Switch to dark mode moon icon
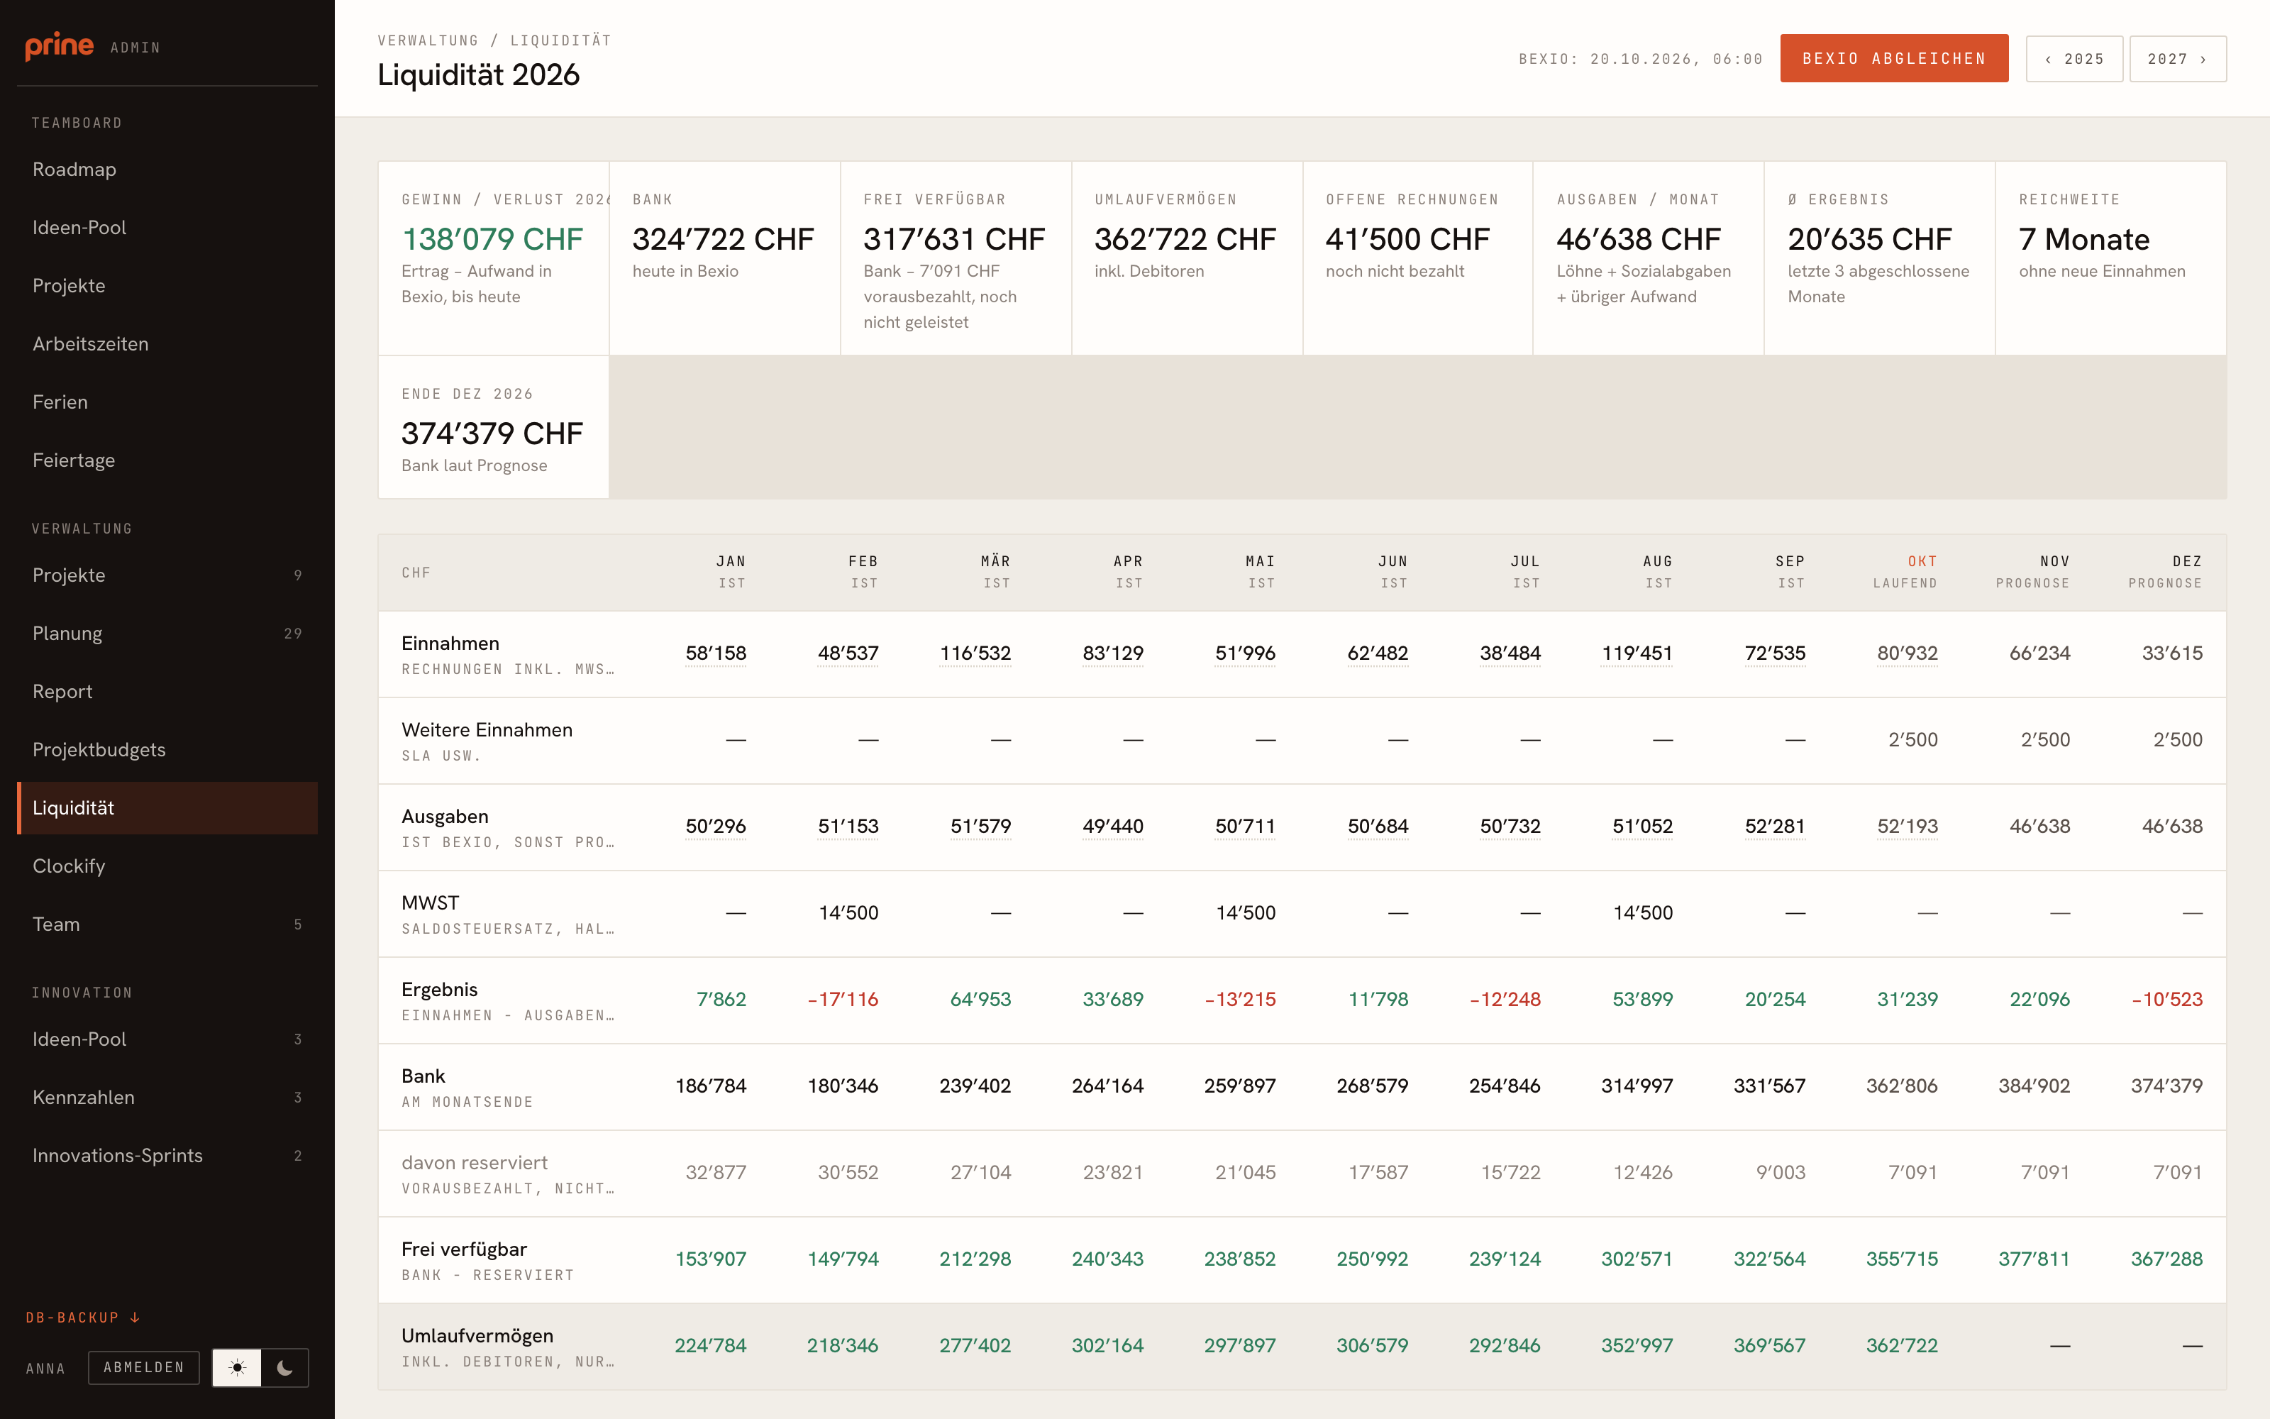 [285, 1367]
